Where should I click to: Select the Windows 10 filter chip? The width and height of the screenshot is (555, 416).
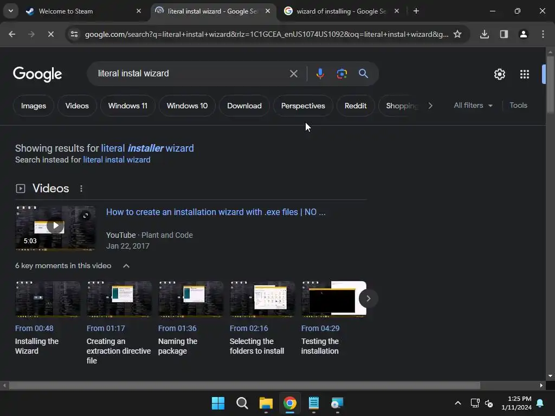click(187, 106)
